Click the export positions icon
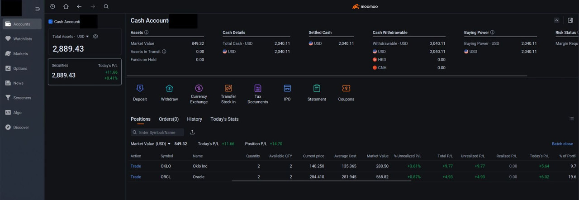The height and width of the screenshot is (200, 579). pos(192,132)
